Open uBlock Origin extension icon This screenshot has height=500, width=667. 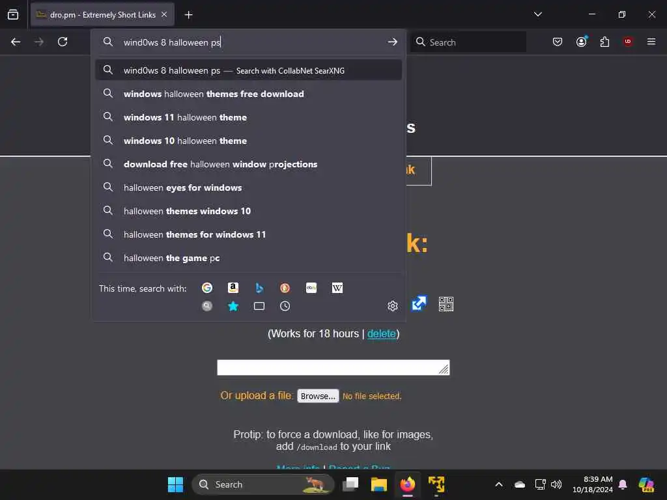(628, 42)
